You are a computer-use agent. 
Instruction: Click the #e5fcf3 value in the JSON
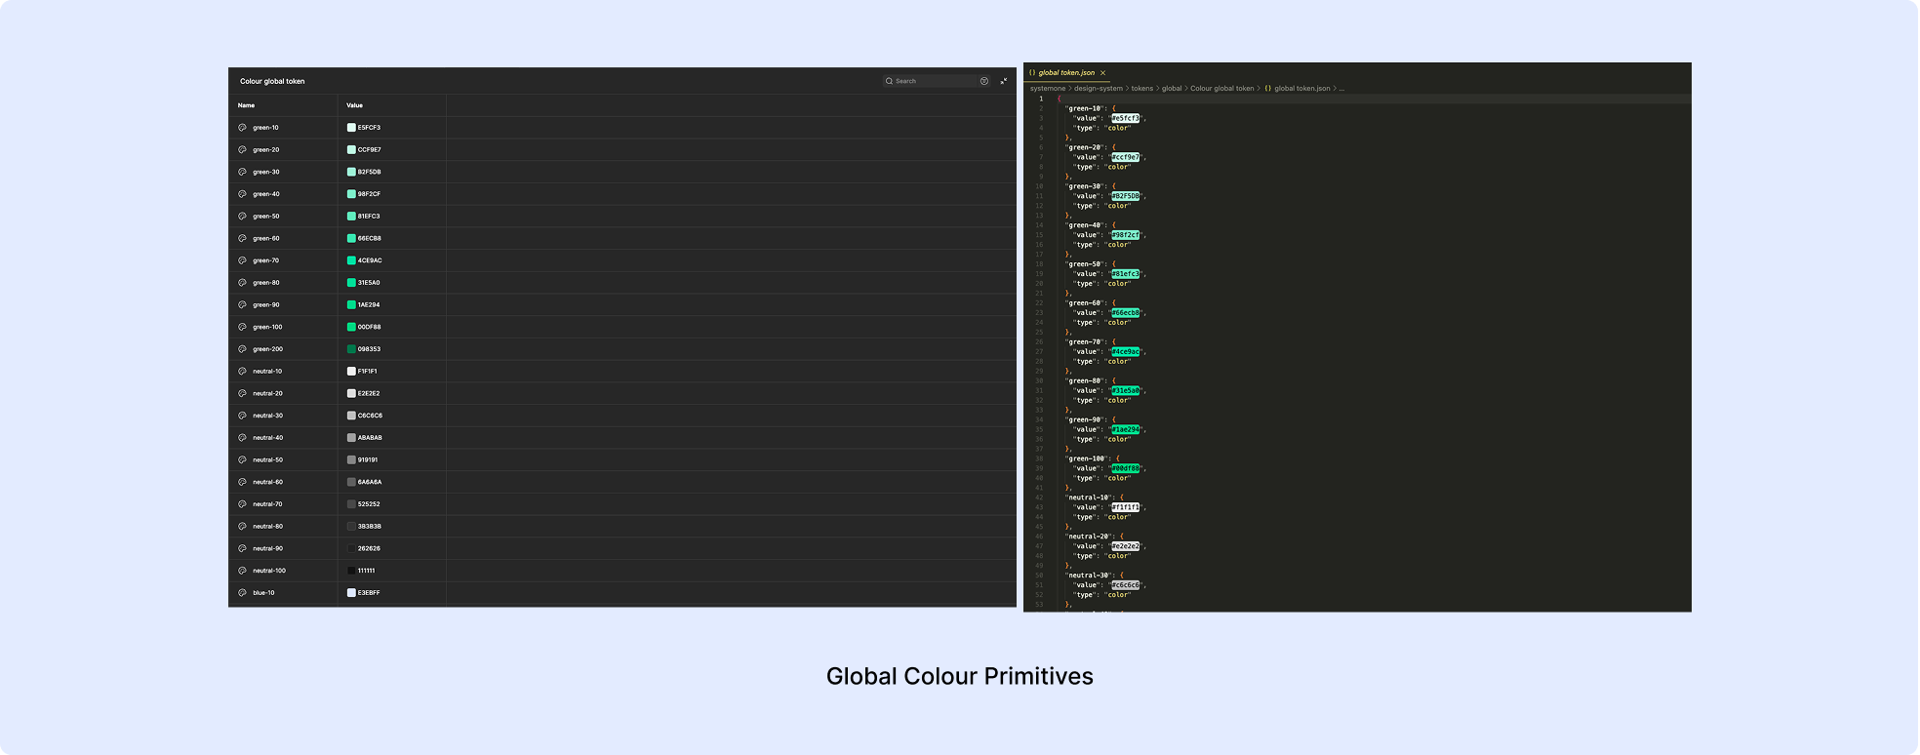[1125, 118]
